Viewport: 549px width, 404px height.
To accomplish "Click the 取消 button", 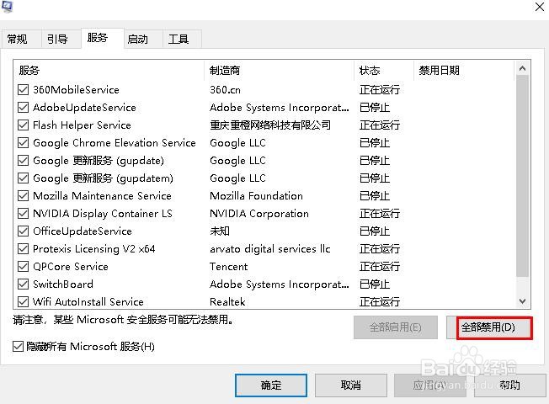I will (351, 385).
